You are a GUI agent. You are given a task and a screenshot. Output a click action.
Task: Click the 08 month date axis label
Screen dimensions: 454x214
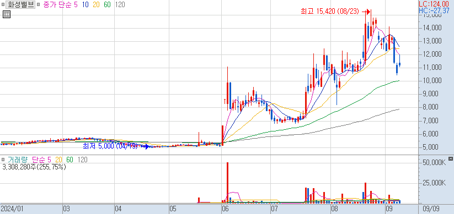(x=334, y=209)
